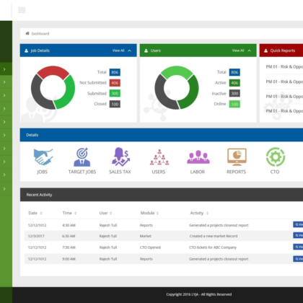Click View button on the 6:30 AM row
Screen dimensions: 303x303
(x=298, y=235)
